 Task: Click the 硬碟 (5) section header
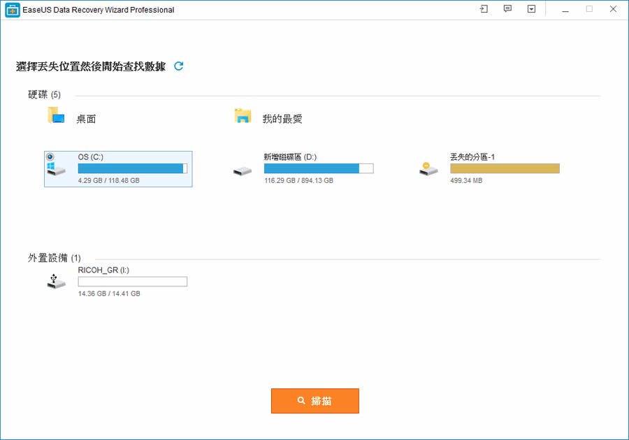pyautogui.click(x=44, y=94)
